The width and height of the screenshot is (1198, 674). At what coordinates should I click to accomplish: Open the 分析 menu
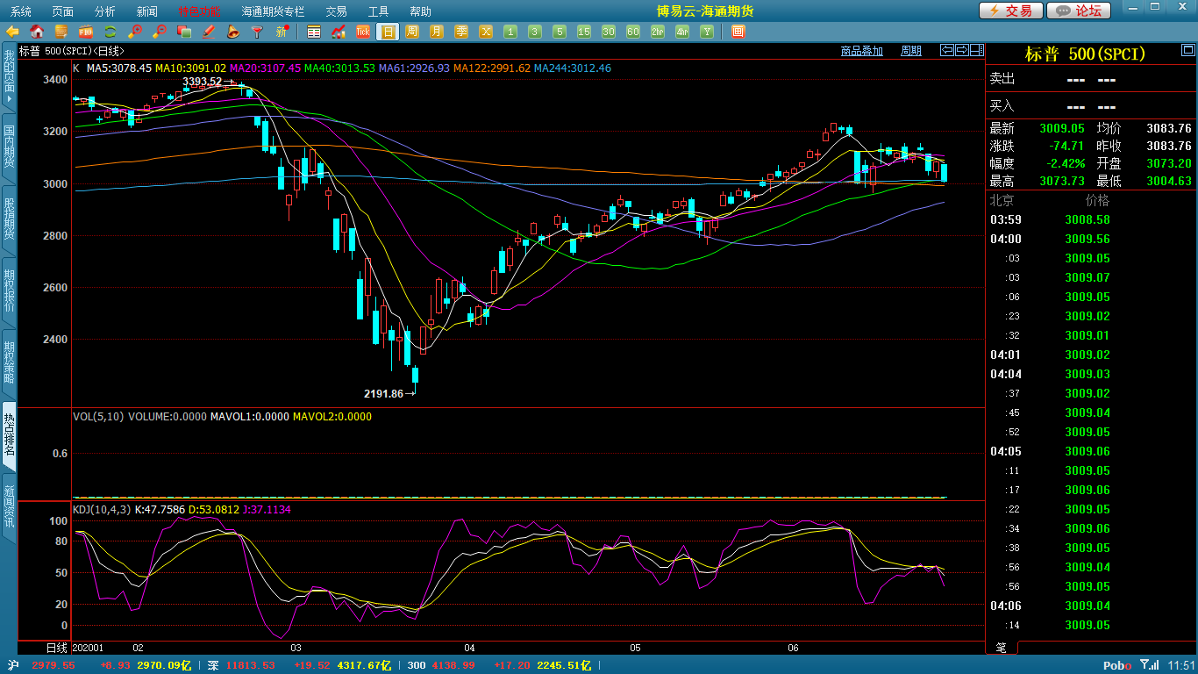[x=105, y=11]
